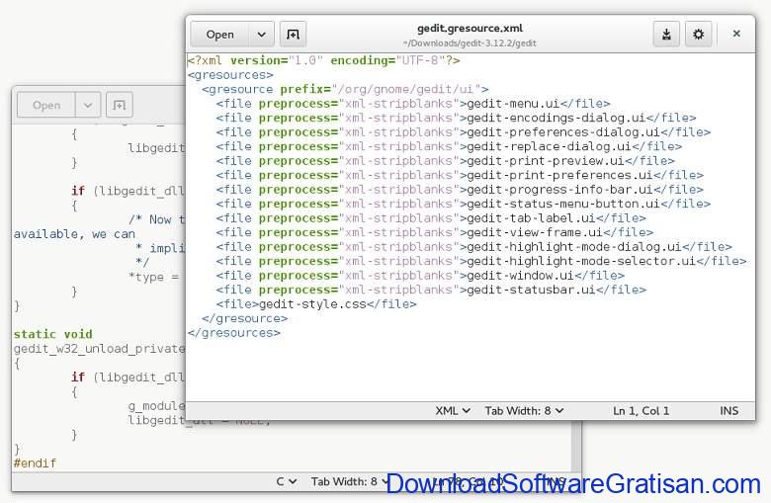Open C language selector in background status bar
This screenshot has height=503, width=771.
(x=287, y=481)
